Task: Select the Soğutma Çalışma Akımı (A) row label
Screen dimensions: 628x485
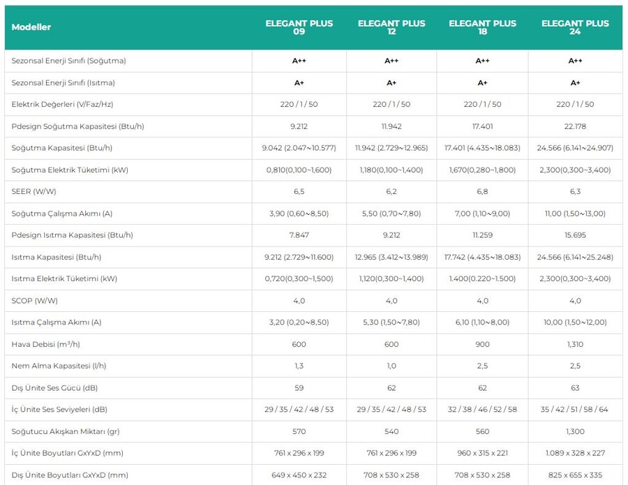Action: tap(62, 214)
